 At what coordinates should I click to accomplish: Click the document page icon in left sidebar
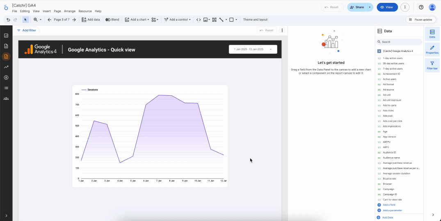click(6, 46)
